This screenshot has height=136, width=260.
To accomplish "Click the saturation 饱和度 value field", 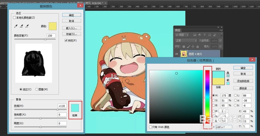I will click(62, 115).
